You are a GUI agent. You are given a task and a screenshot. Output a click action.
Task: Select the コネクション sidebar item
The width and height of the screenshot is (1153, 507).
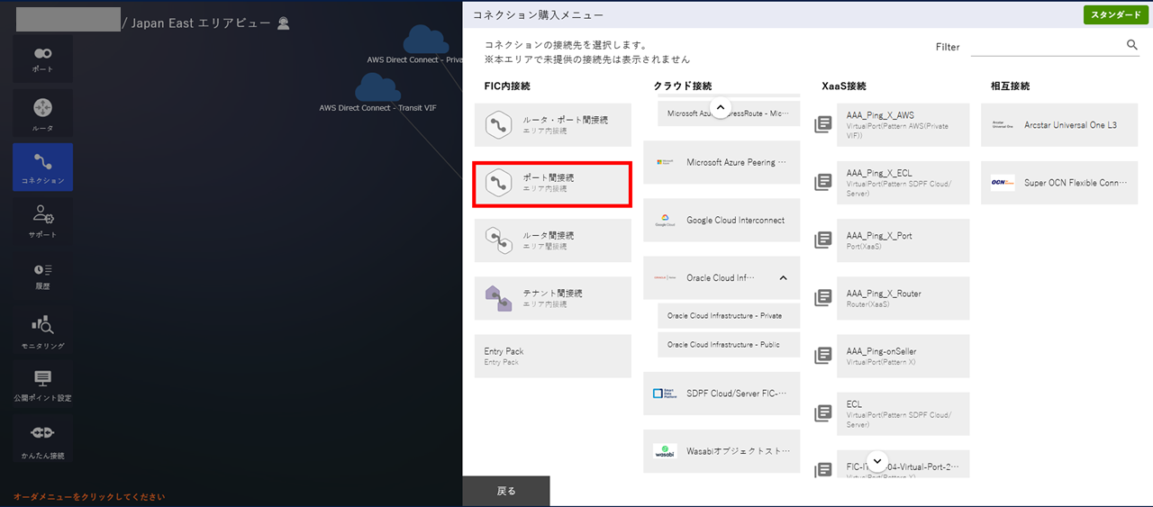click(42, 167)
